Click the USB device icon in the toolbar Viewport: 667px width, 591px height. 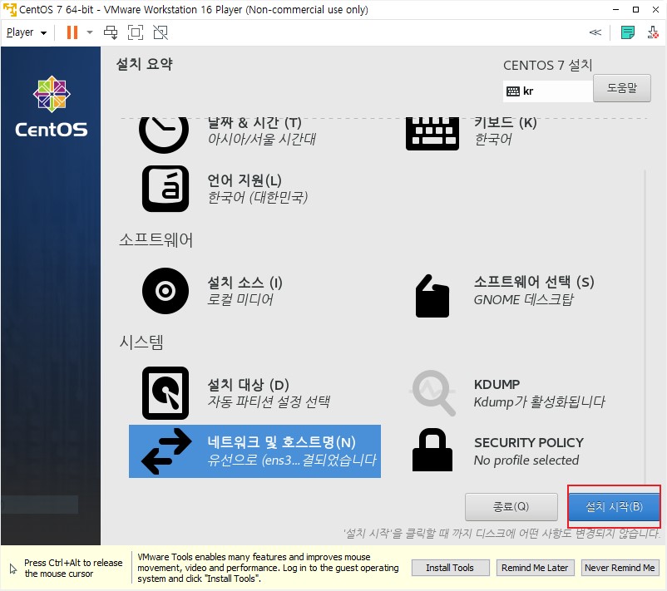653,32
